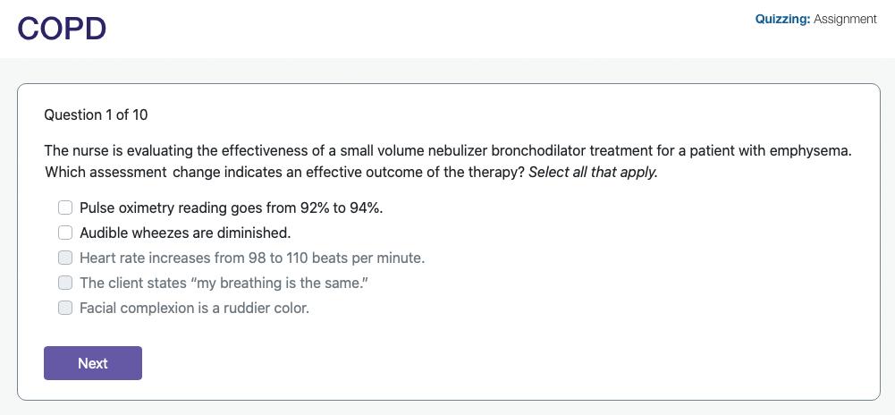Click the bold Quizzing label

(x=782, y=19)
